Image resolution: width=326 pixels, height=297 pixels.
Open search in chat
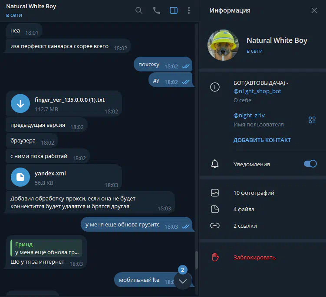coord(139,10)
